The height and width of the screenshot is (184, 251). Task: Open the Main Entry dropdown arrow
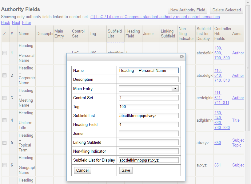point(175,88)
